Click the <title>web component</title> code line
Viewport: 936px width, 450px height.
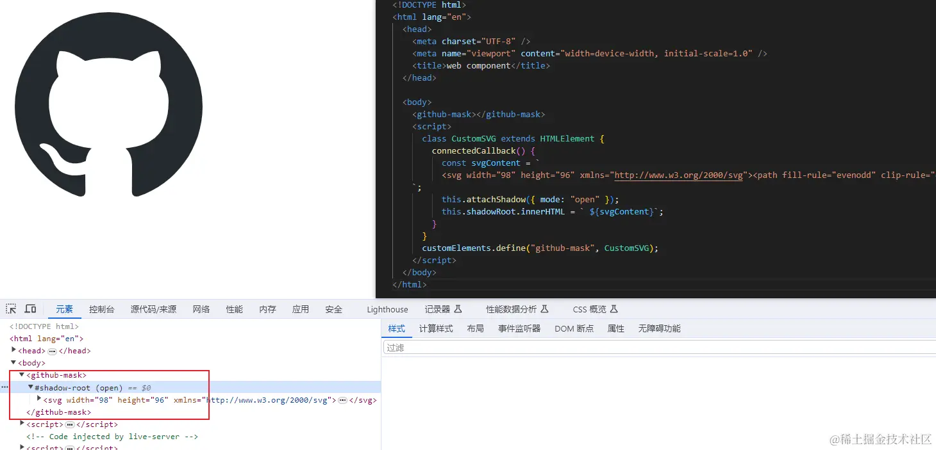pos(481,65)
